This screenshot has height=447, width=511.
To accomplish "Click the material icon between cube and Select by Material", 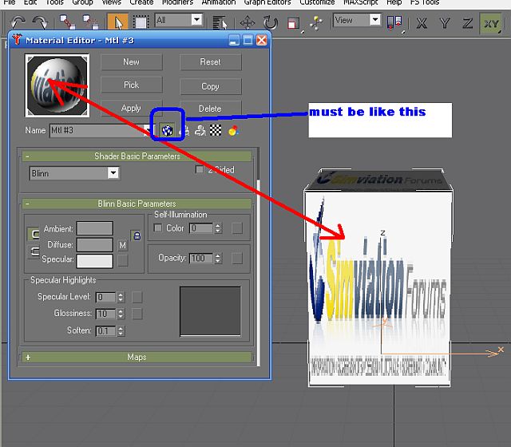I will [184, 131].
